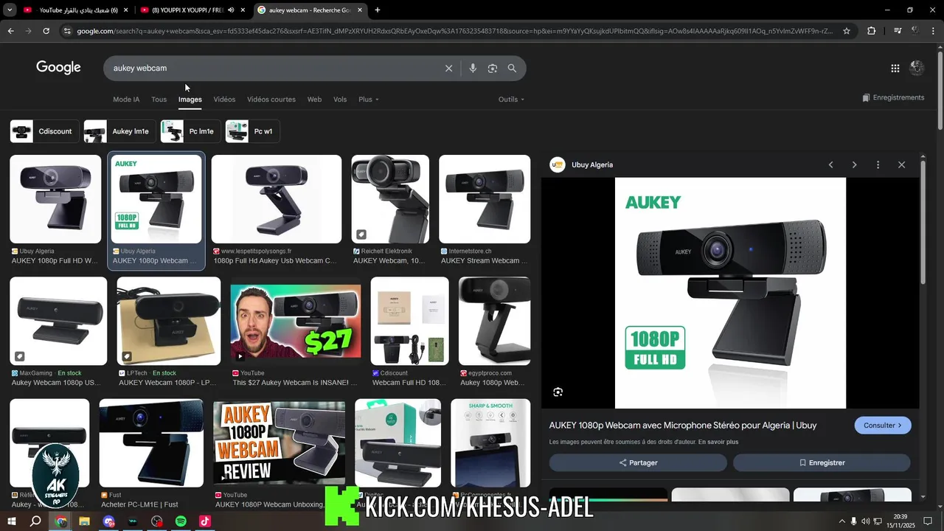Open LPTech AUKEY Webcam 1080P thumbnail
Viewport: 944px width, 531px height.
[169, 321]
